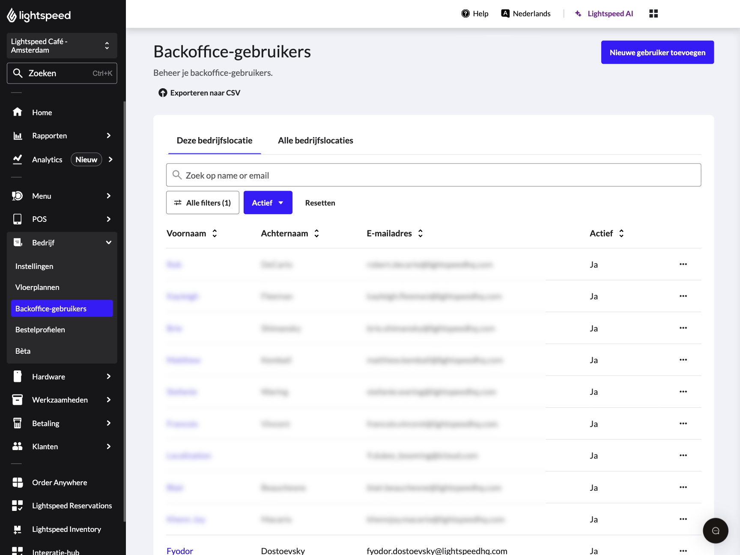Click the sidebar vertical scrollbar

(x=125, y=311)
